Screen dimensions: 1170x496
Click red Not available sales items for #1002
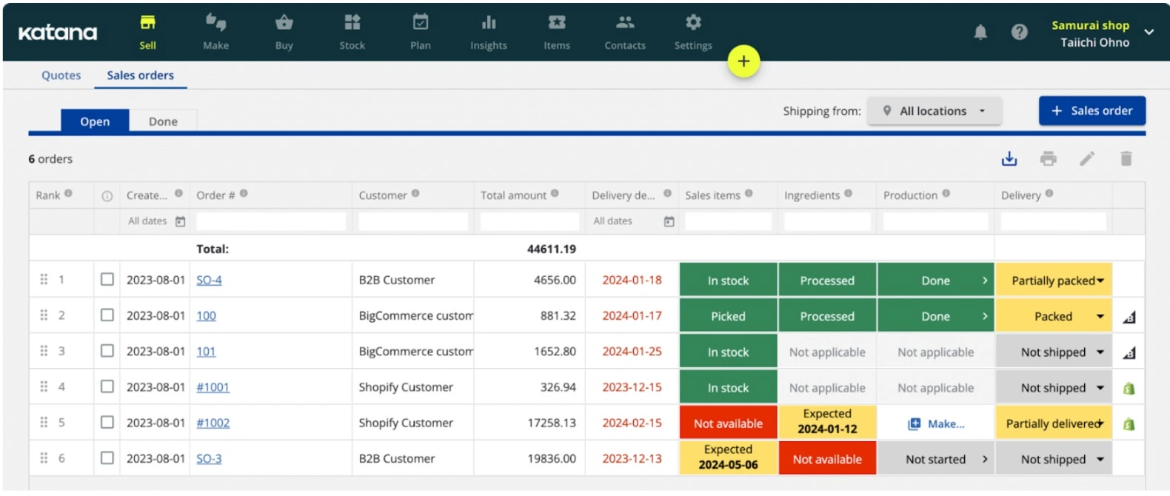728,423
